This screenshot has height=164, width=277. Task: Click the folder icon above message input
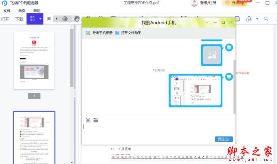point(96,120)
